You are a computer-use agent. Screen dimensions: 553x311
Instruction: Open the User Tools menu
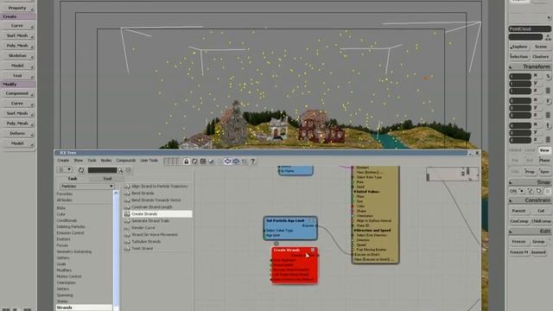tap(149, 161)
